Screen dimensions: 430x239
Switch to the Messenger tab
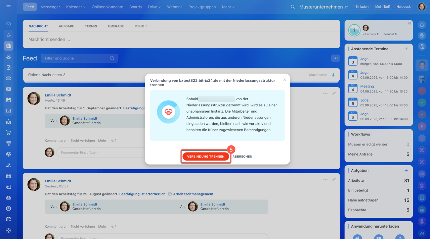coord(50,7)
